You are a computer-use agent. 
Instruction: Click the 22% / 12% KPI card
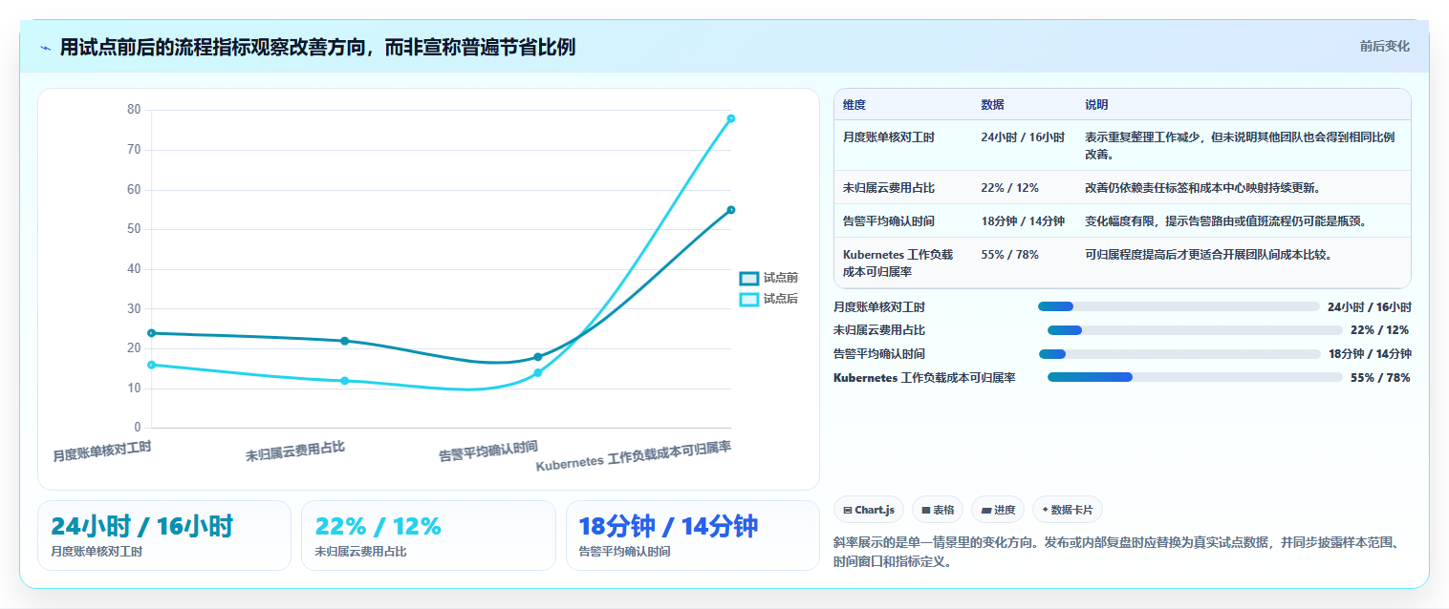[x=428, y=535]
